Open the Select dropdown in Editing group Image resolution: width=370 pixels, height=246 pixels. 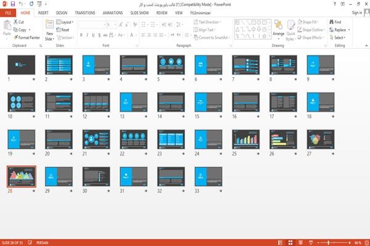[338, 38]
